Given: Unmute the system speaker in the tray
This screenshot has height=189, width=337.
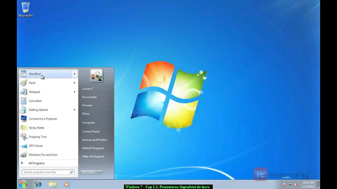Looking at the screenshot, I should (296, 184).
